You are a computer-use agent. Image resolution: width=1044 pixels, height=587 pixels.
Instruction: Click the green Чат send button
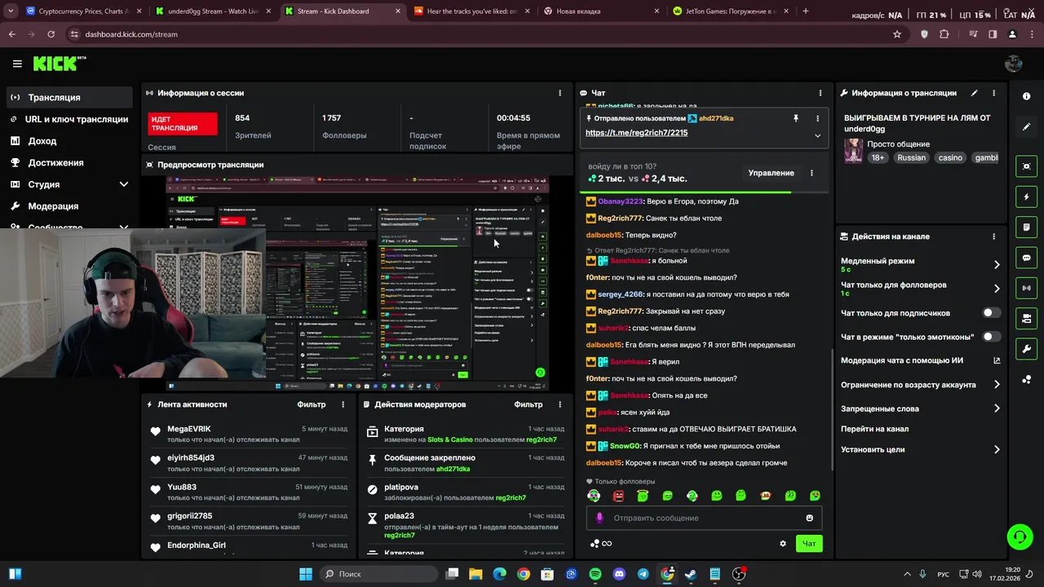[x=809, y=544]
